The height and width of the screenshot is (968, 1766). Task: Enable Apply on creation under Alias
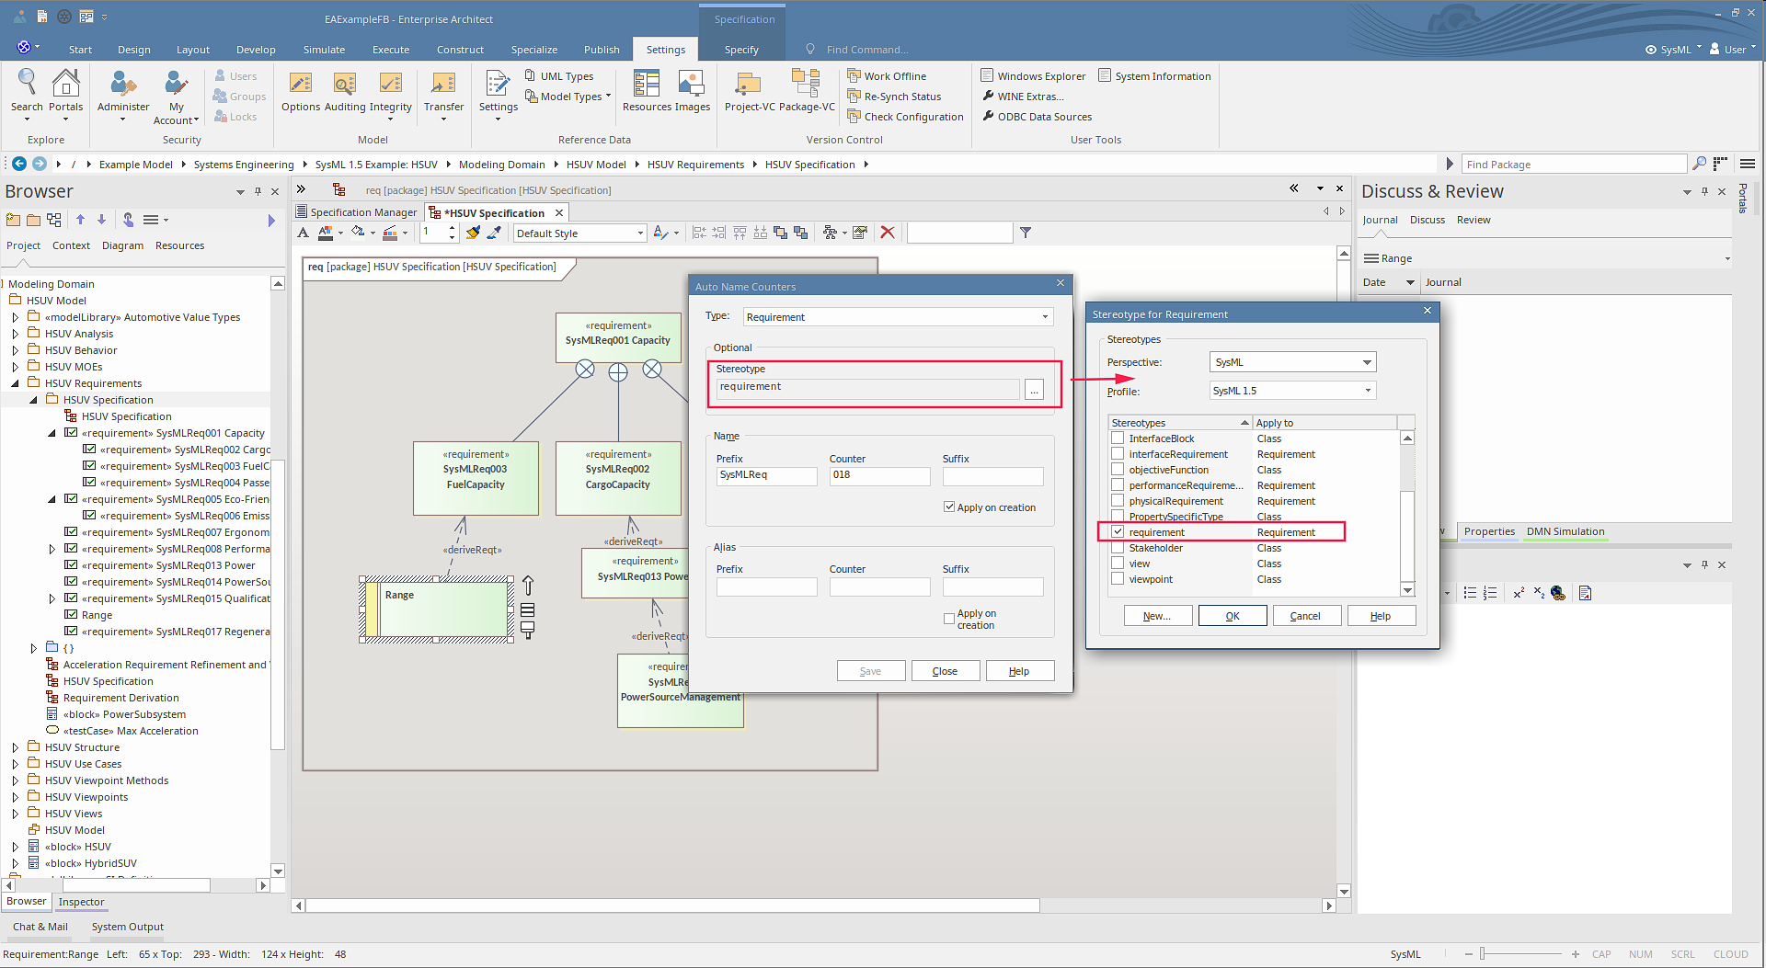(949, 619)
